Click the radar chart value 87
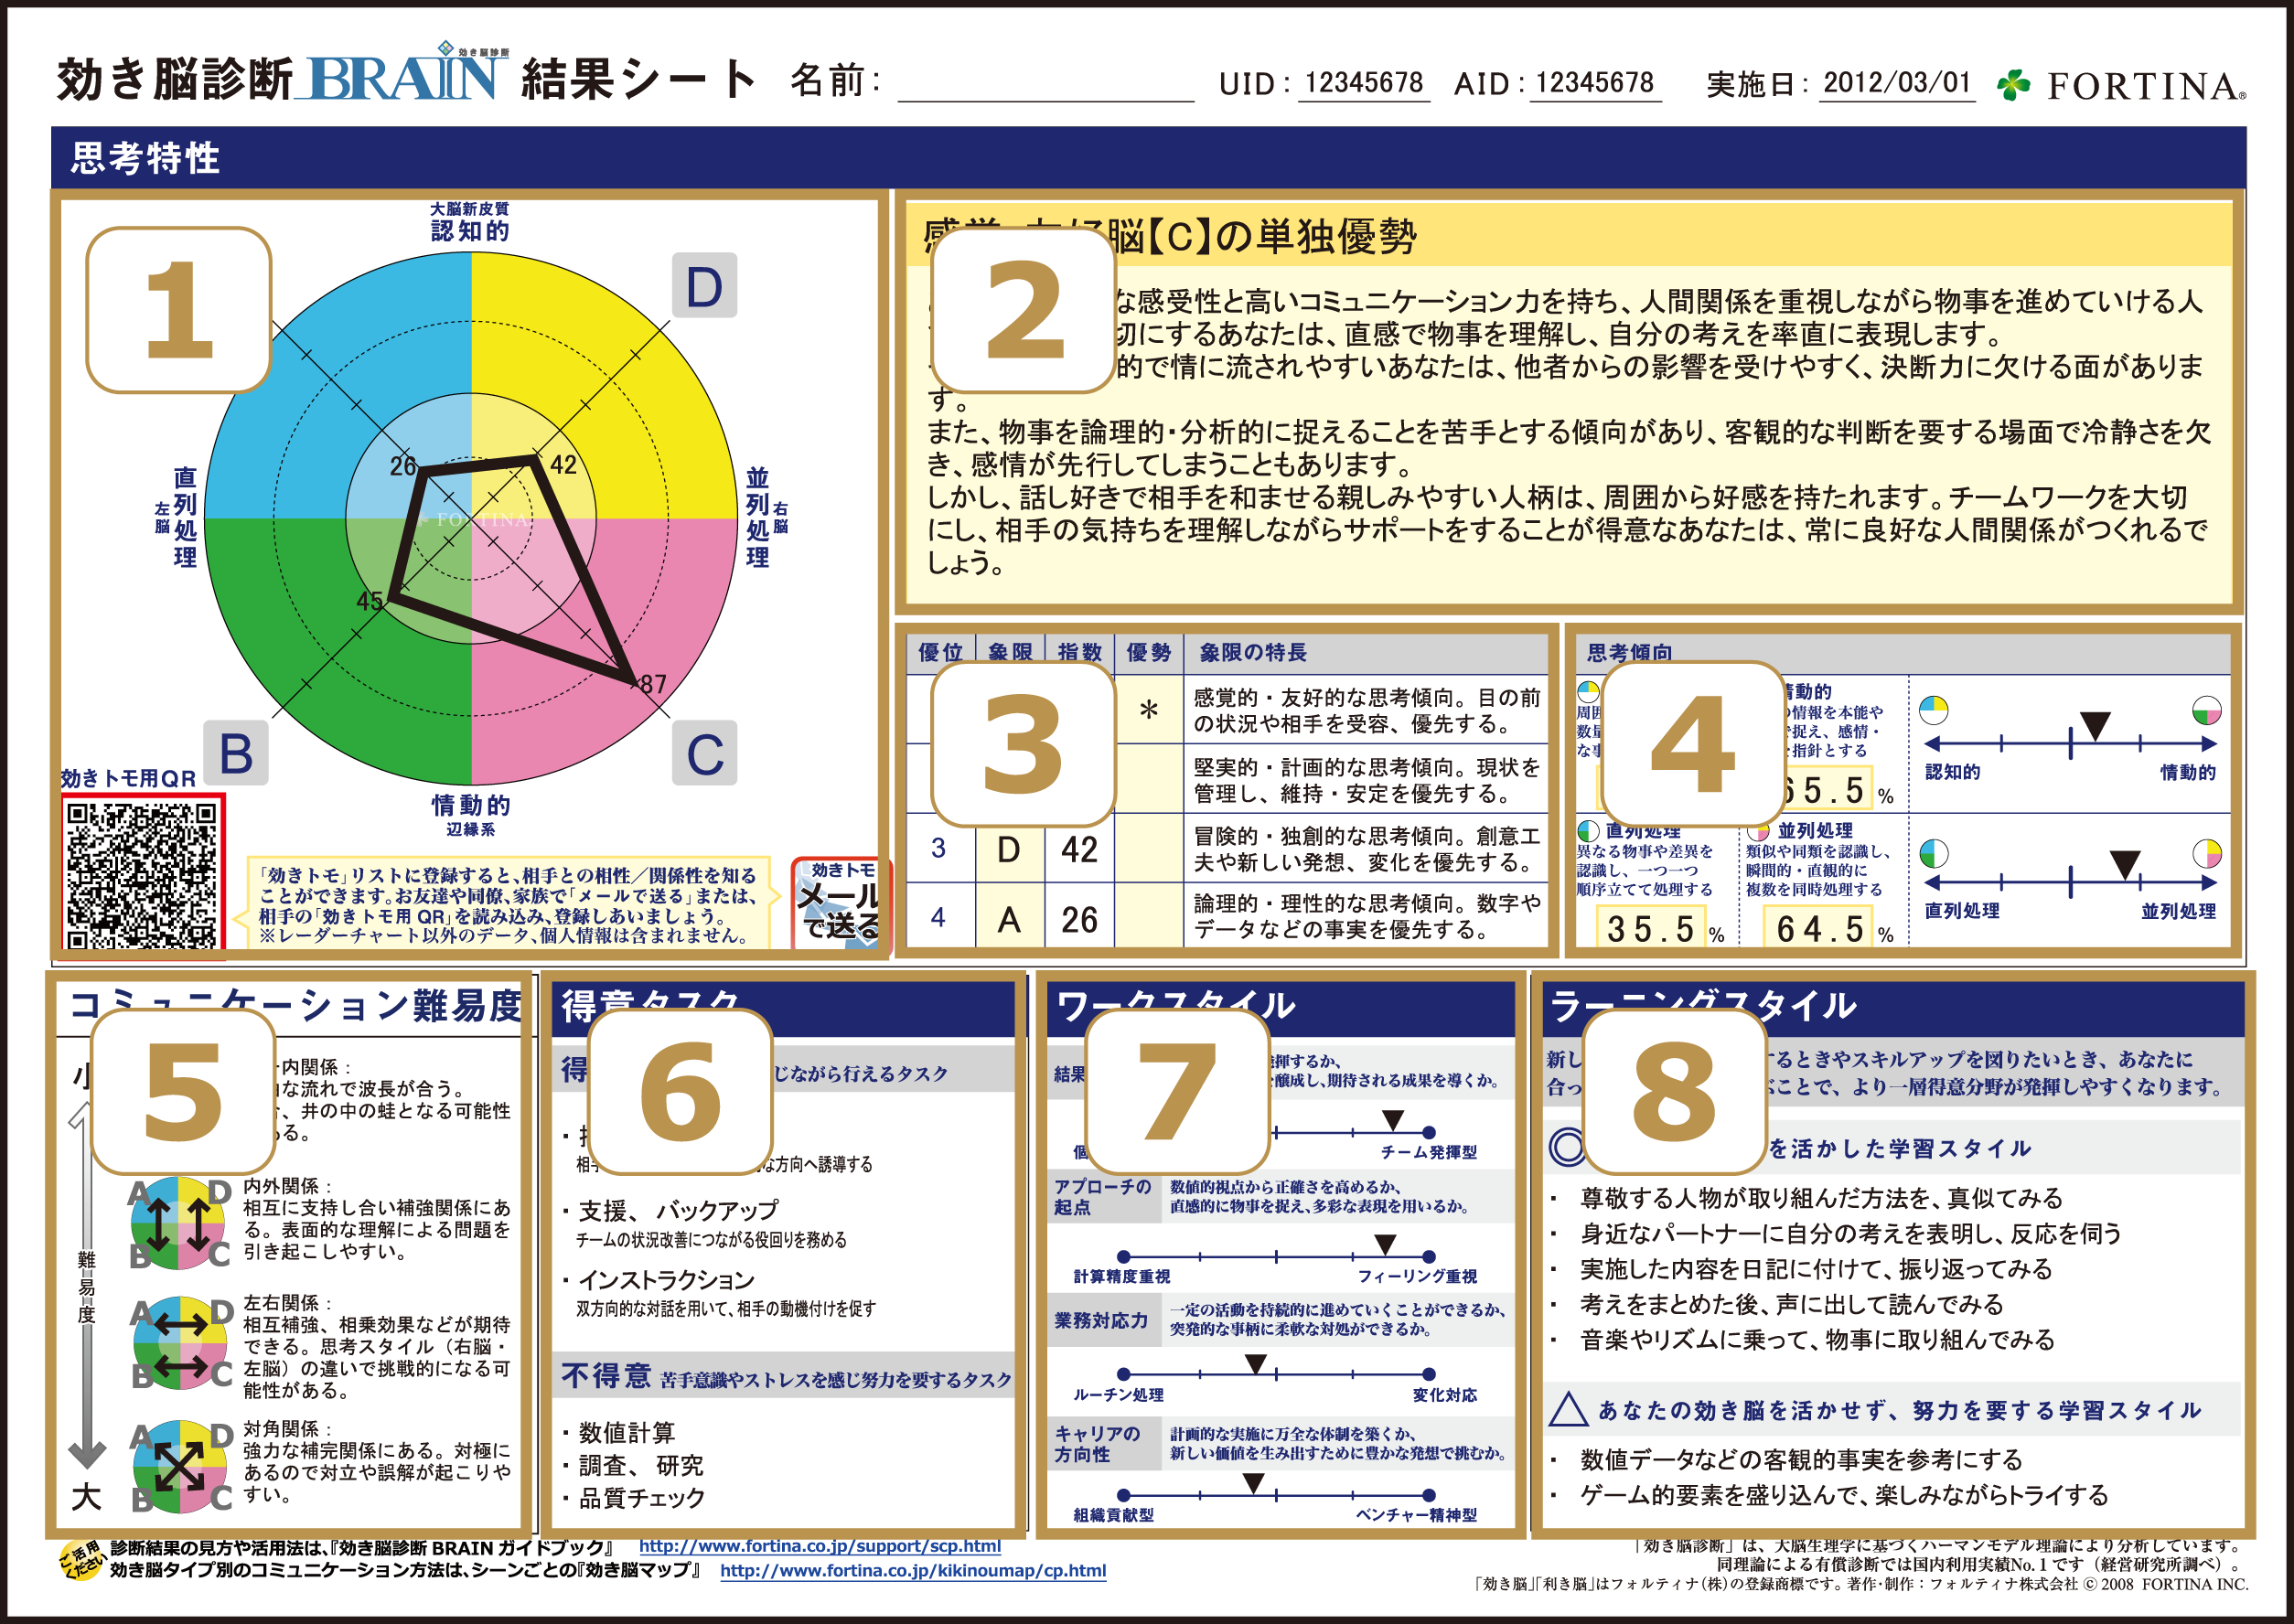Screen dimensions: 2294x1624 tap(652, 684)
